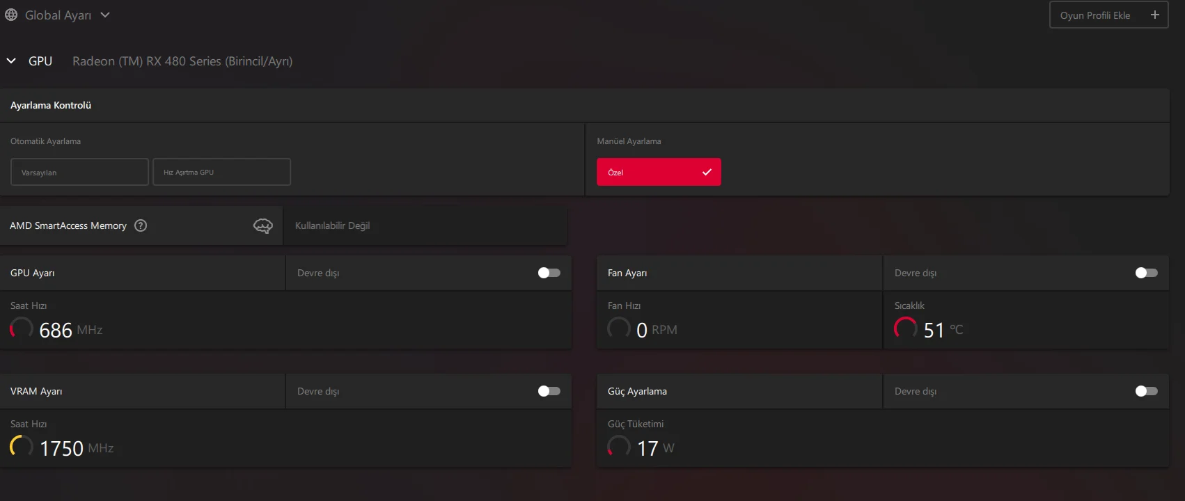The height and width of the screenshot is (501, 1185).
Task: Open the Global Ayarı dropdown arrow
Action: click(x=105, y=15)
